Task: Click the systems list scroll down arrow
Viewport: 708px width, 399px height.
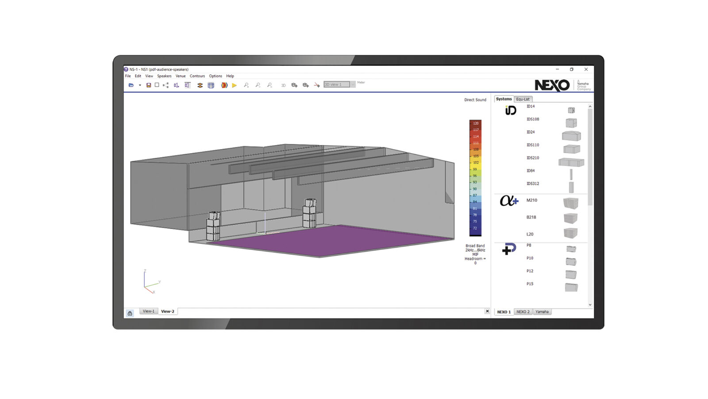Action: tap(590, 305)
